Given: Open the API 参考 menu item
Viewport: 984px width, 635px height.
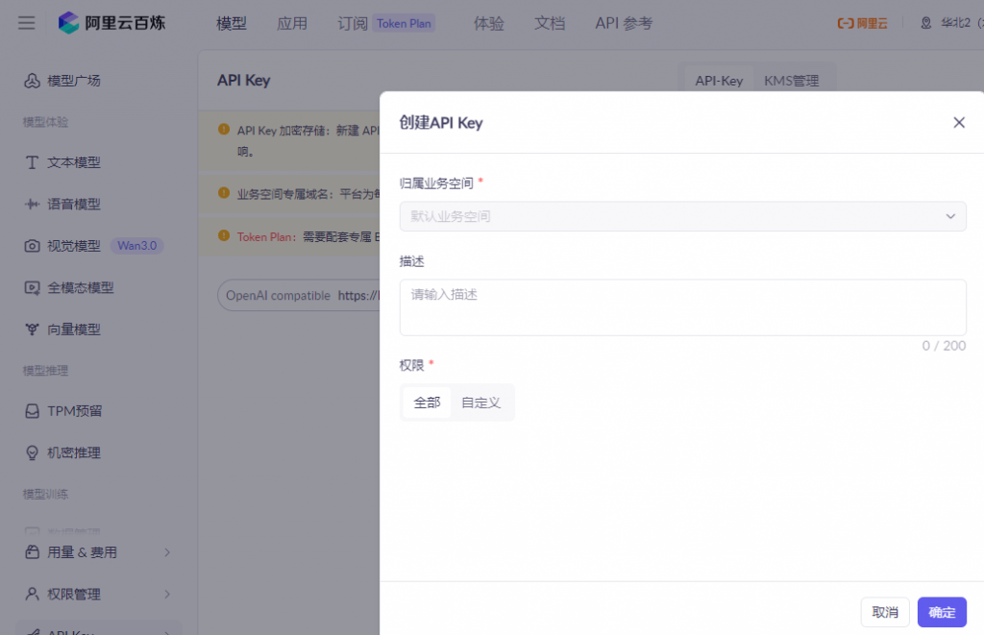Looking at the screenshot, I should click(624, 23).
